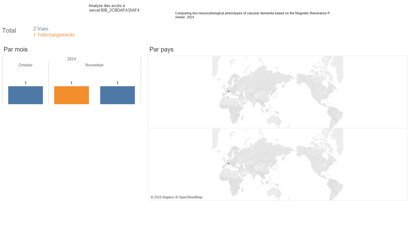Click the article title 'Comparing two neuroradiological phenotypes'

coord(254,13)
